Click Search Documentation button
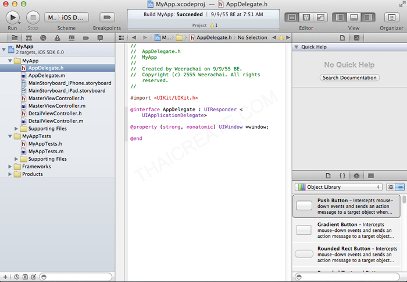Image resolution: width=407 pixels, height=282 pixels. click(x=349, y=77)
